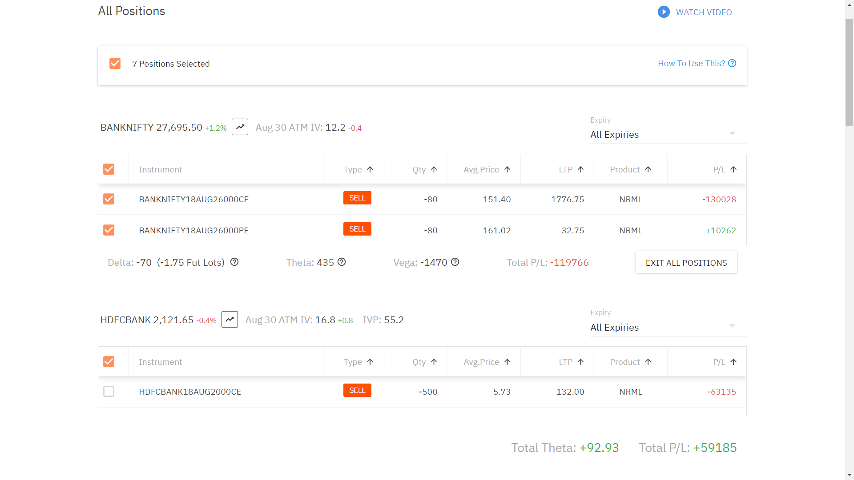Sort BANKNIFTY table by Qty arrow

(434, 169)
